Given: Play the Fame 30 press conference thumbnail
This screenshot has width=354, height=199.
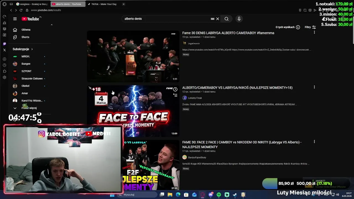Looking at the screenshot, I should pyautogui.click(x=133, y=56).
